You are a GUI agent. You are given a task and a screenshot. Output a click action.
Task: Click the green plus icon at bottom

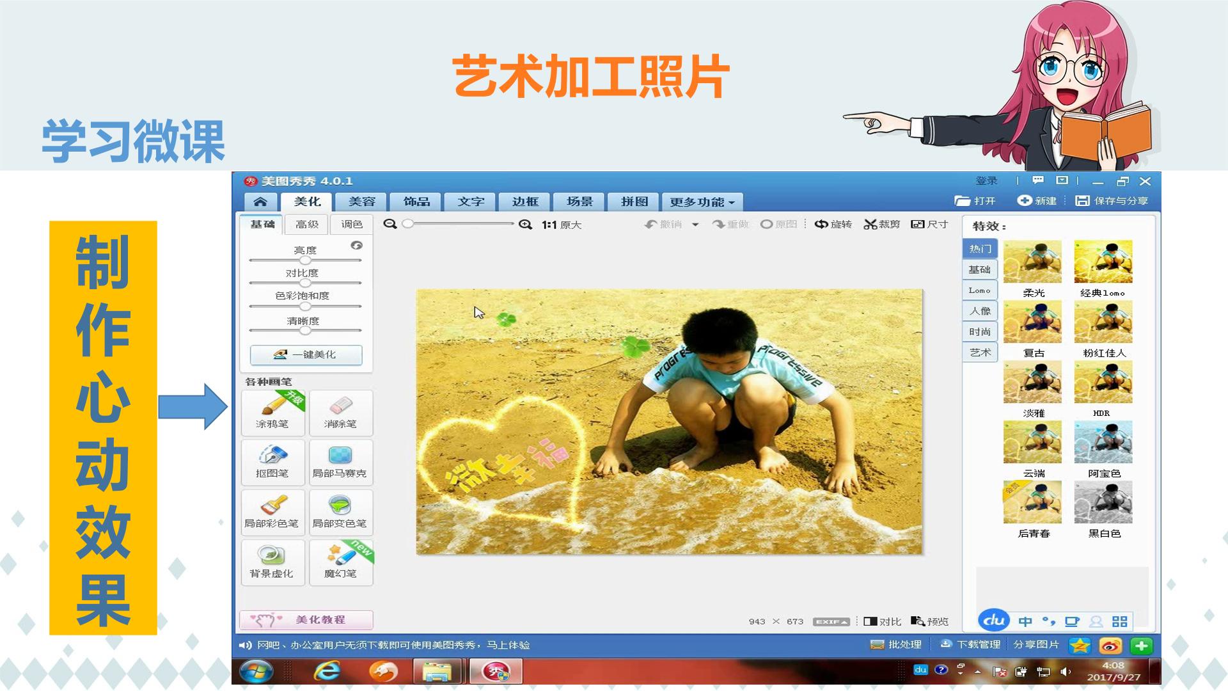click(x=1142, y=646)
